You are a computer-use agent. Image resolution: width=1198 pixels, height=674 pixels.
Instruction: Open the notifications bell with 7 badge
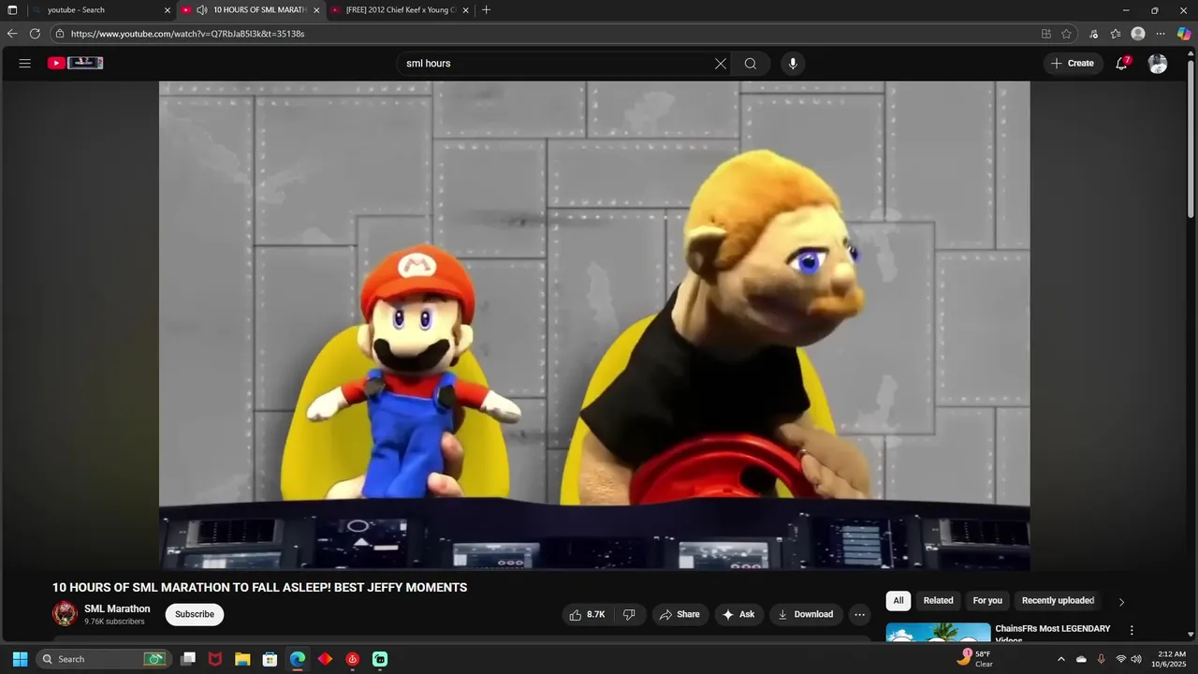pos(1121,64)
